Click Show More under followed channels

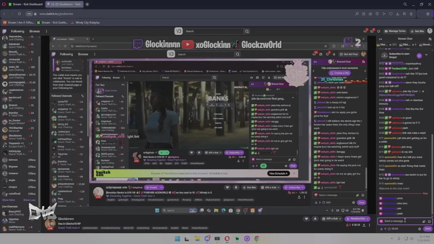coord(8,200)
